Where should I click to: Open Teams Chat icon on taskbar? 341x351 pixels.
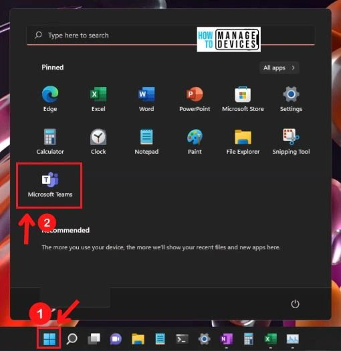(116, 339)
